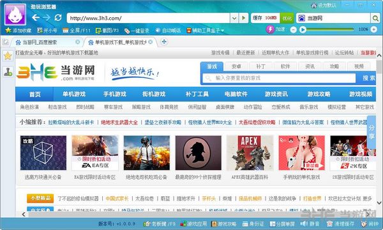Click 最近更新 top link
The width and height of the screenshot is (383, 230).
point(246,53)
